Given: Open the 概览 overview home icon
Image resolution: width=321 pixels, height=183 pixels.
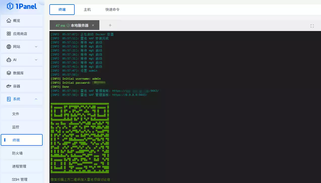Looking at the screenshot, I should tap(9, 20).
